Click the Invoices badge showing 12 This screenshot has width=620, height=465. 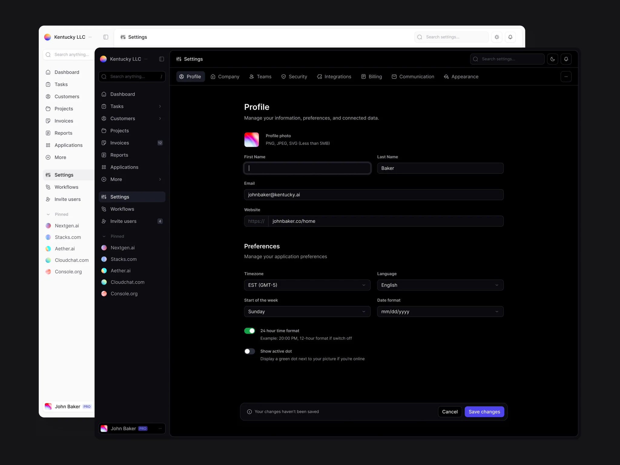(x=160, y=143)
